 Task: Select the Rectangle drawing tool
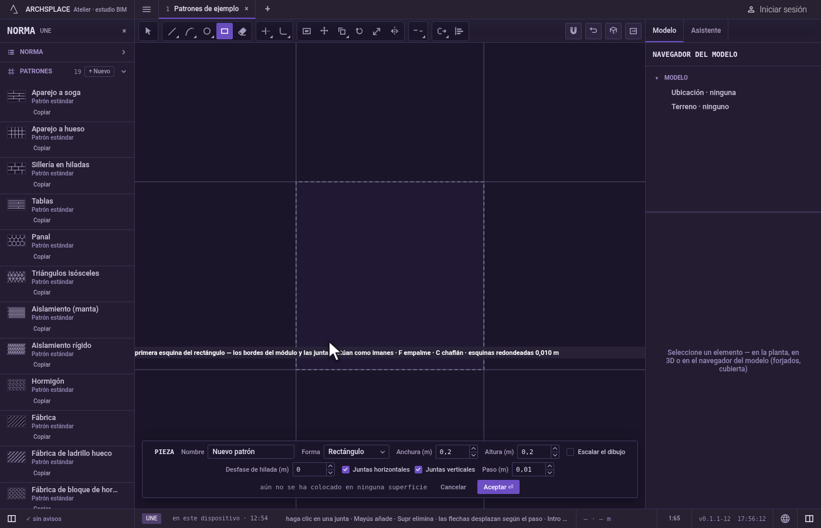[x=225, y=31]
